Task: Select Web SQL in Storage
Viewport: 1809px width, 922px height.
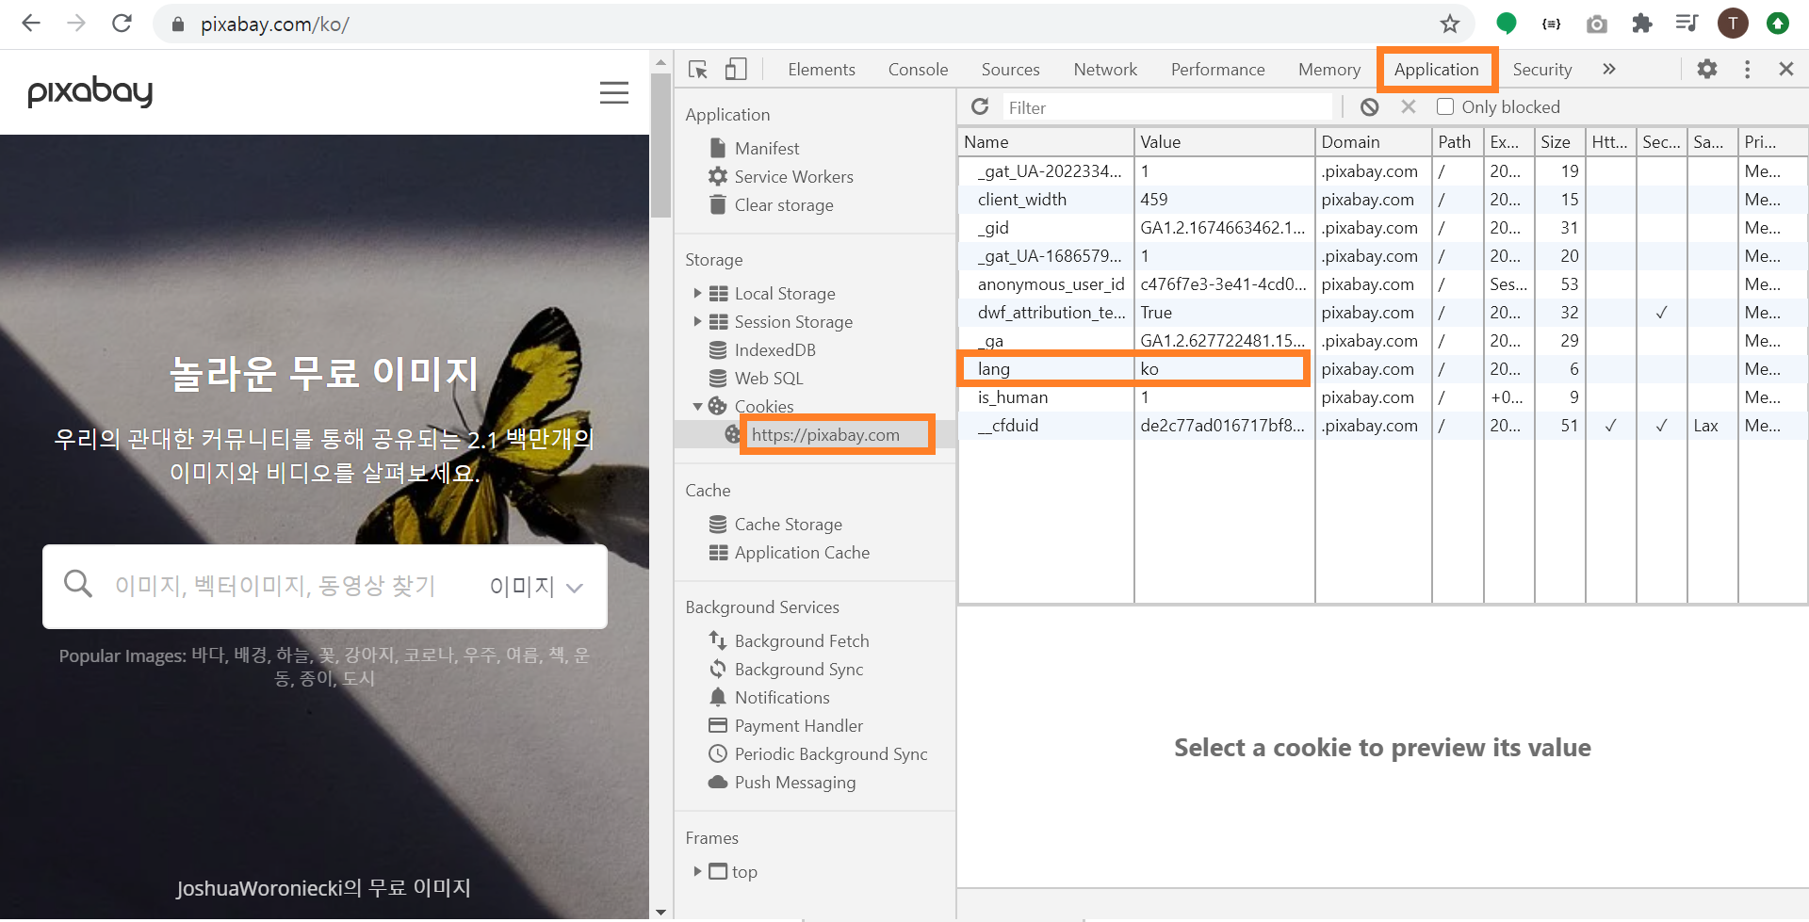Action: [x=768, y=378]
